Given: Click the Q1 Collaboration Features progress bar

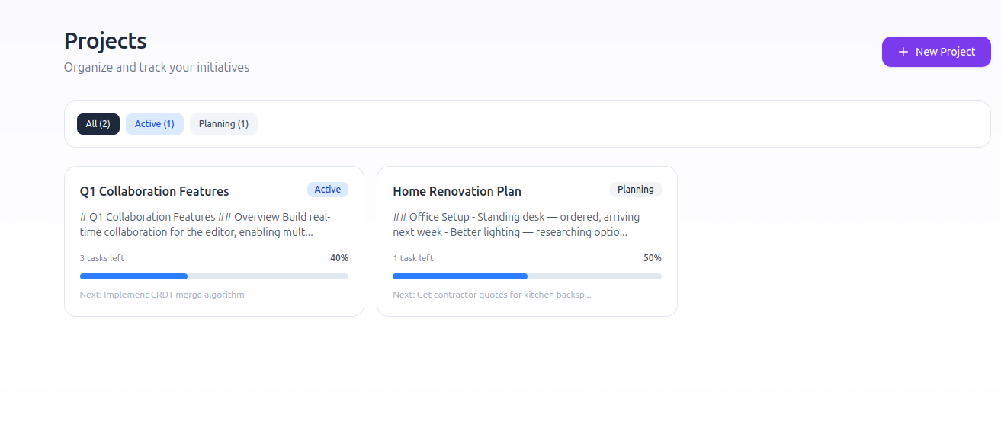Looking at the screenshot, I should coord(214,276).
